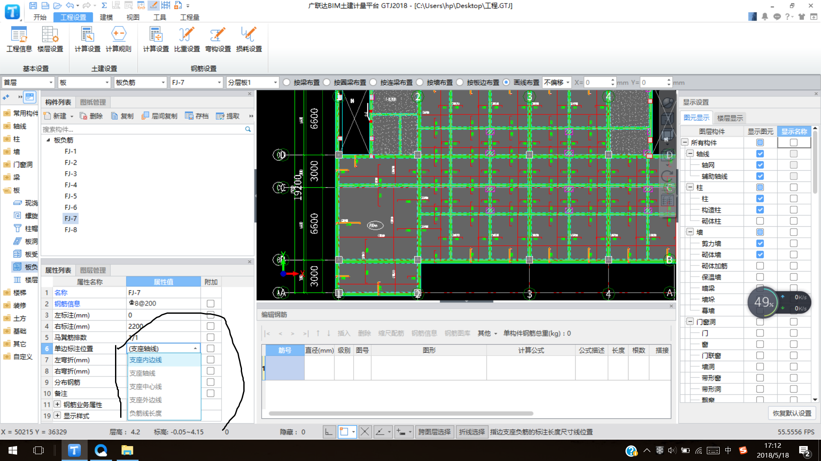This screenshot has width=821, height=461.
Task: Switch to 楼层显示 tab
Action: pyautogui.click(x=730, y=118)
